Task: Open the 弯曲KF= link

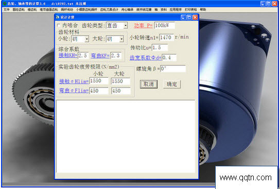Action: coord(100,56)
